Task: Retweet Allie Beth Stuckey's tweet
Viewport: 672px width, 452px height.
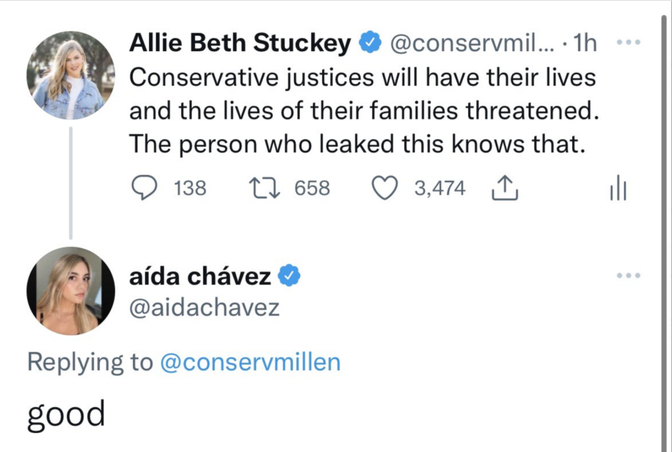Action: [x=264, y=189]
